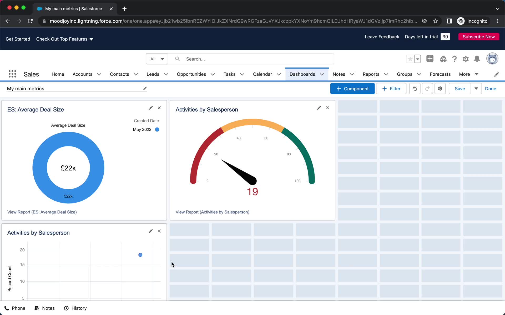Click the search magnifier icon
The width and height of the screenshot is (505, 315).
pos(177,59)
